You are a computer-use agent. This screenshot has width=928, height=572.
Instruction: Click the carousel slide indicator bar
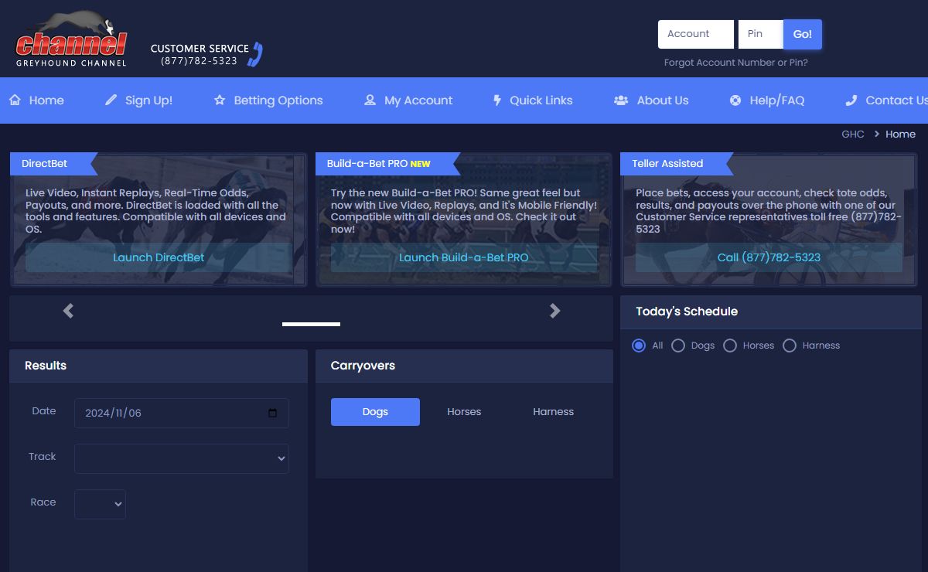[x=311, y=324]
